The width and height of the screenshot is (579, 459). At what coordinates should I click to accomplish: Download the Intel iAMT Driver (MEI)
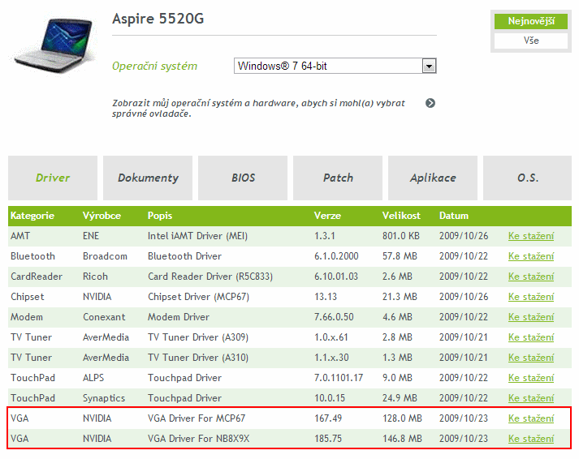[x=531, y=236]
